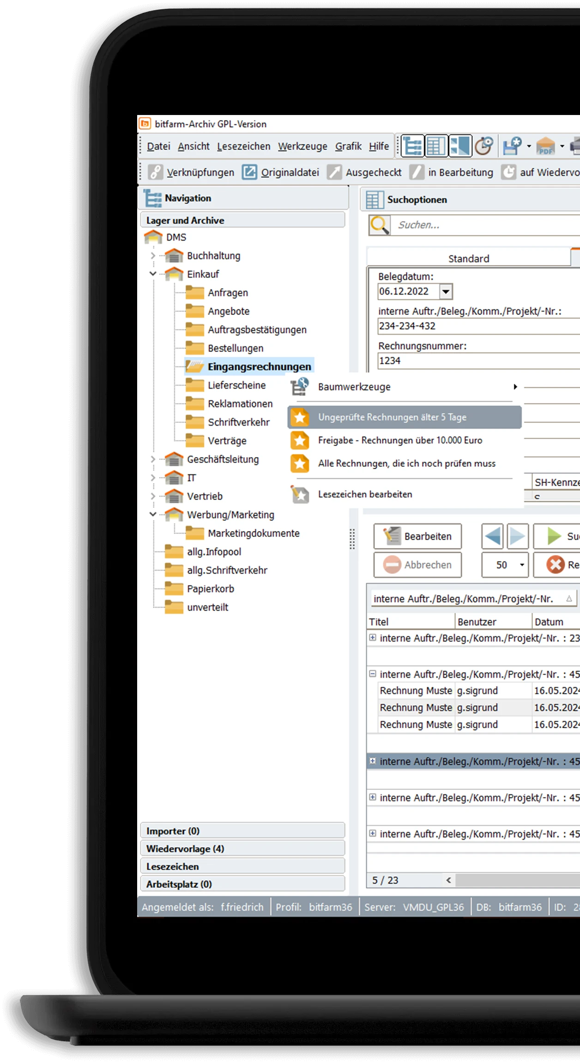Click the Abbrechen button
580x1062 pixels.
417,565
